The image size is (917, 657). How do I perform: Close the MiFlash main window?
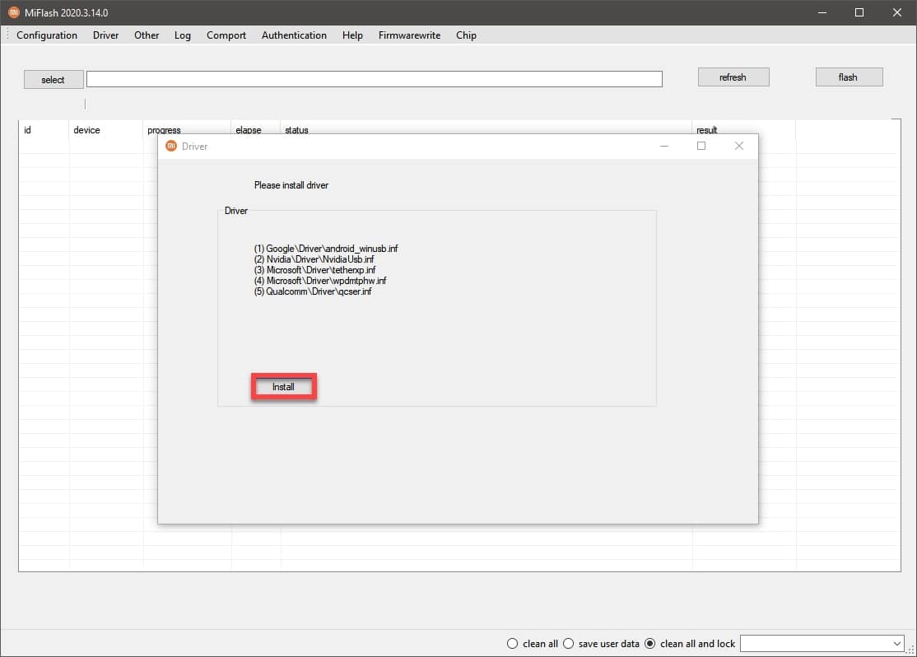(x=897, y=12)
